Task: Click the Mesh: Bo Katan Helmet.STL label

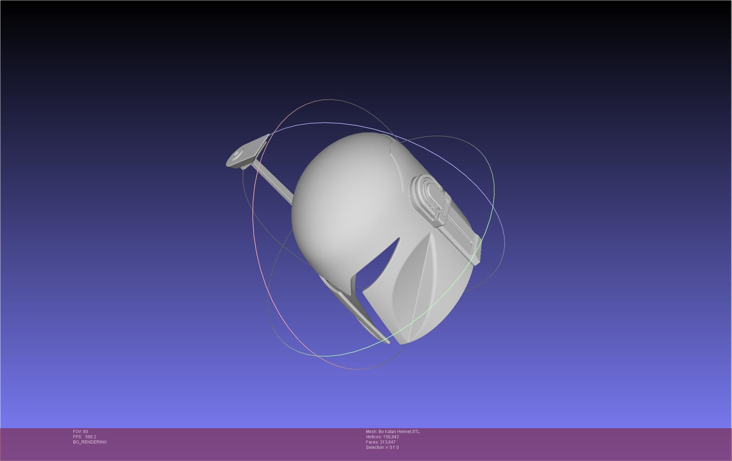Action: tap(393, 432)
